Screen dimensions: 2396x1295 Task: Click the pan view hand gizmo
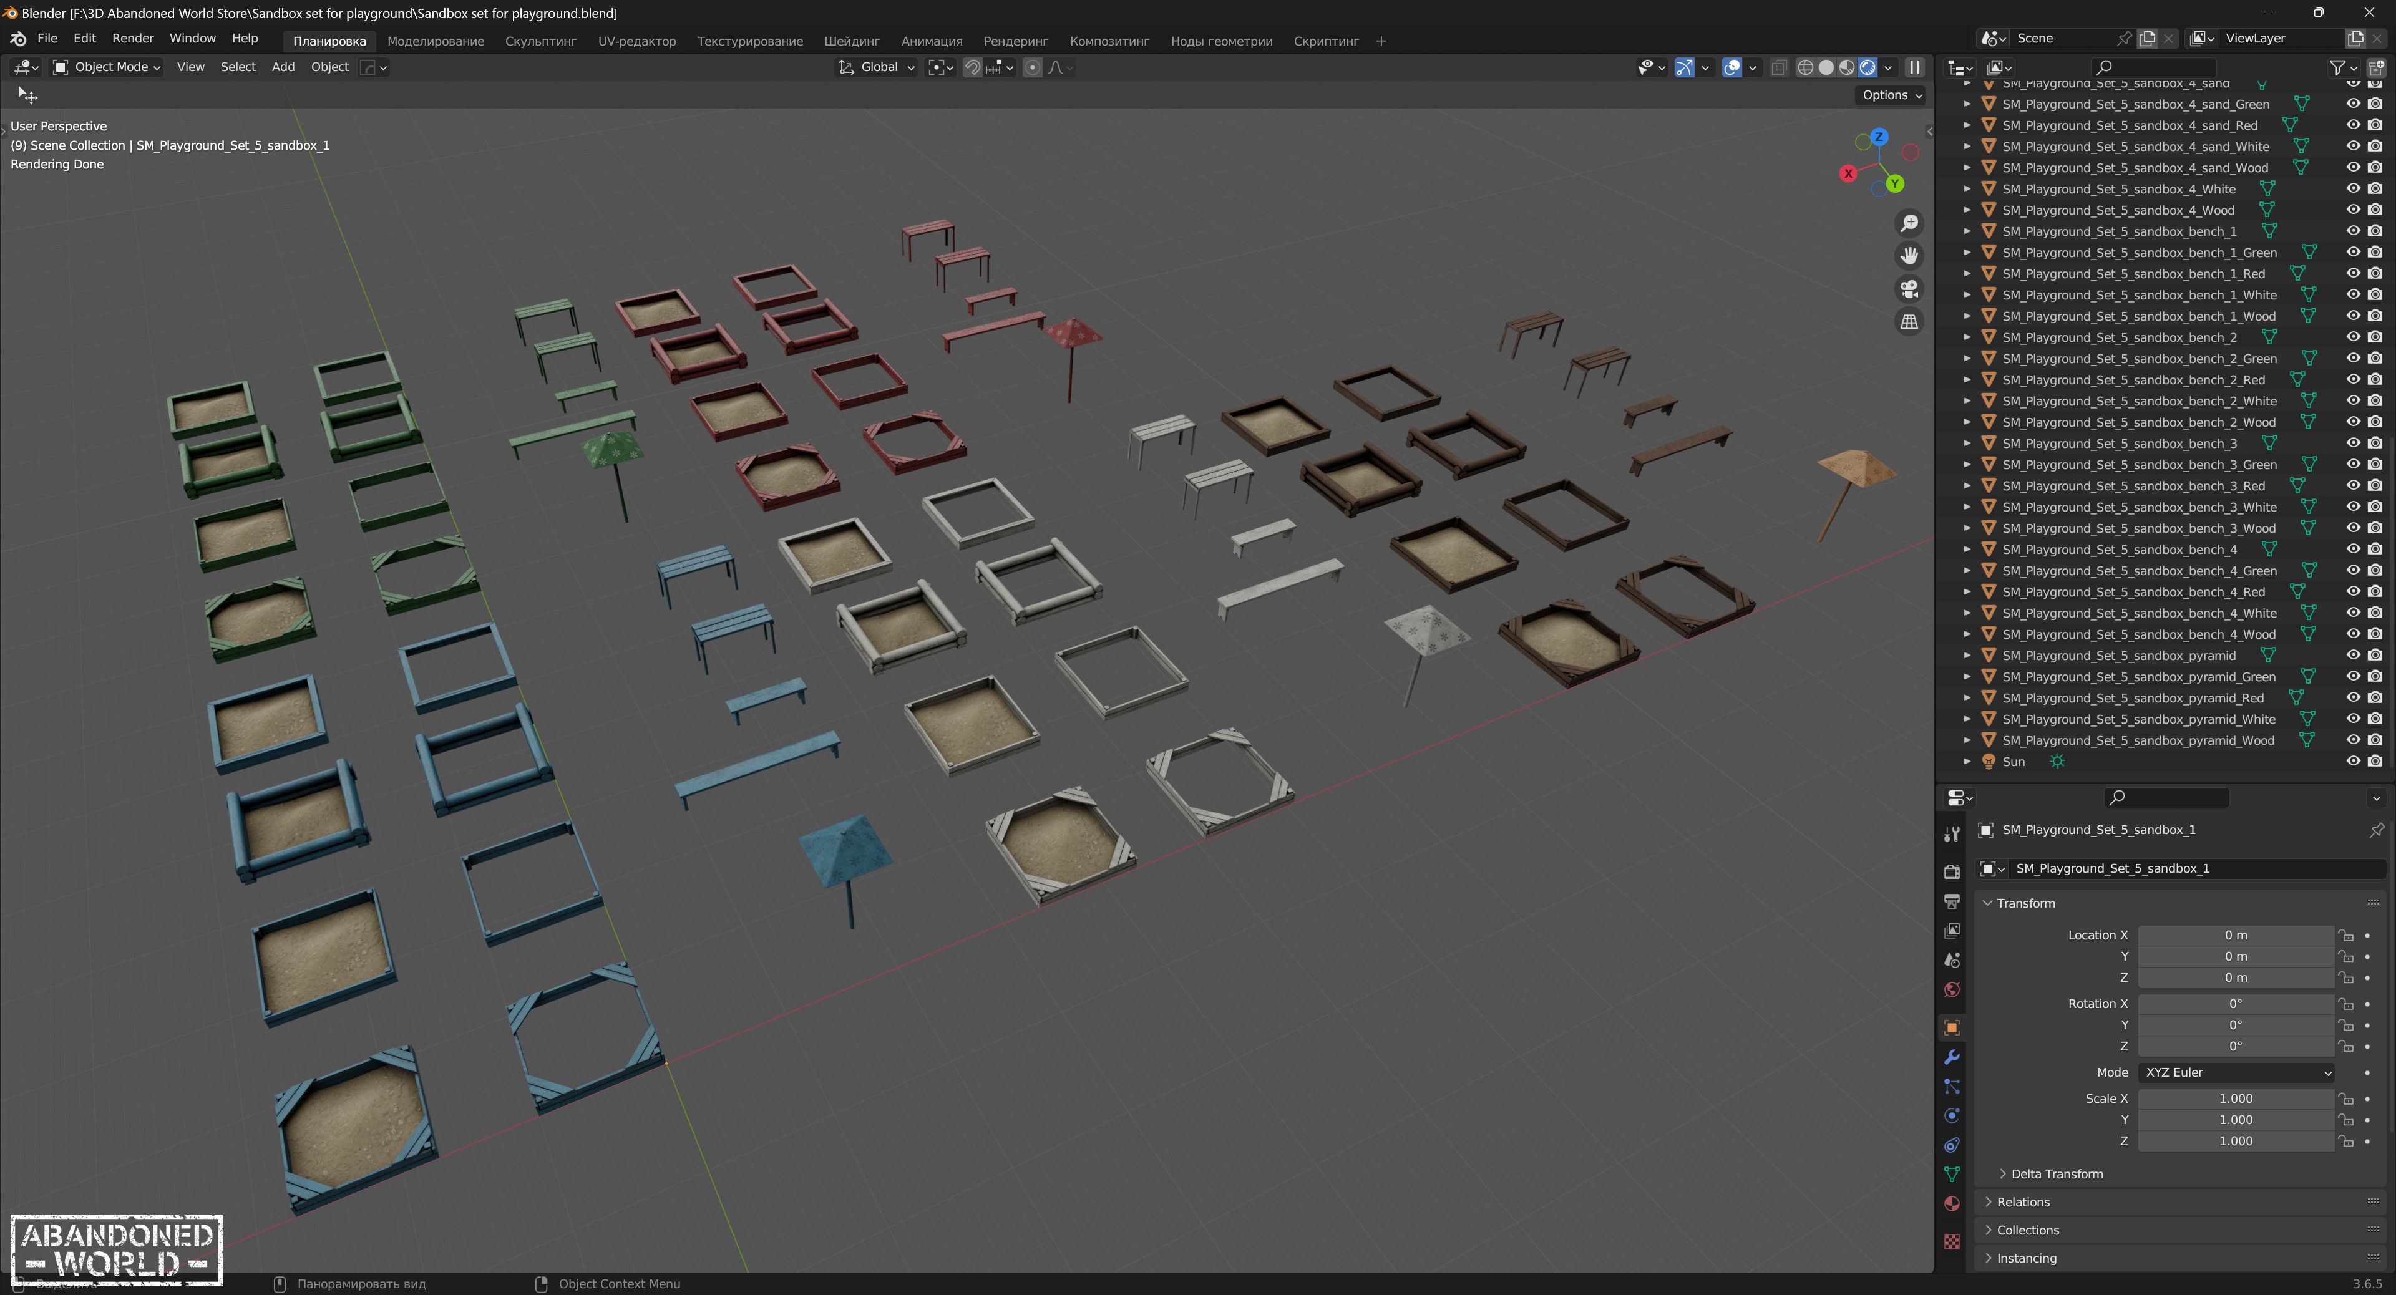click(x=1909, y=256)
